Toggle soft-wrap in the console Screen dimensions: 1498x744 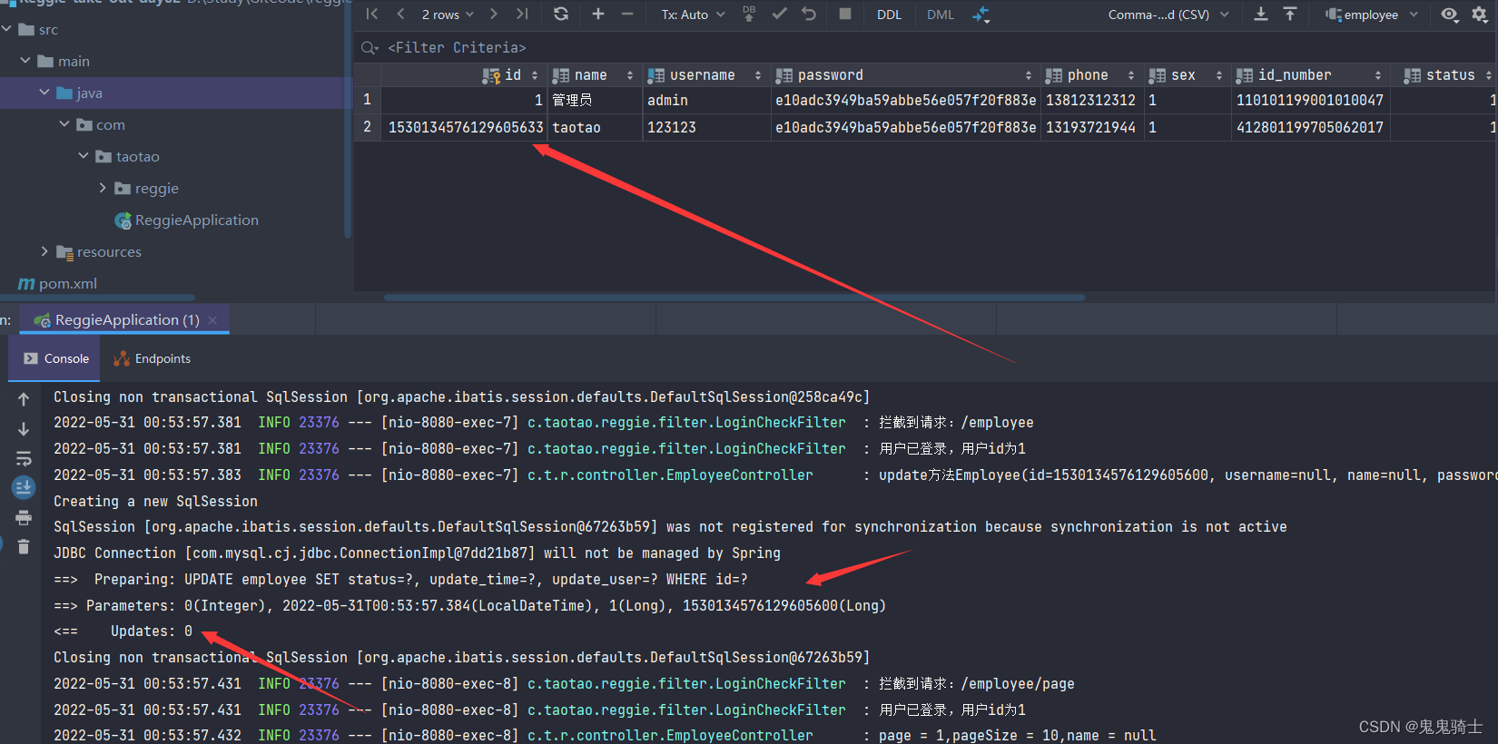(x=24, y=459)
